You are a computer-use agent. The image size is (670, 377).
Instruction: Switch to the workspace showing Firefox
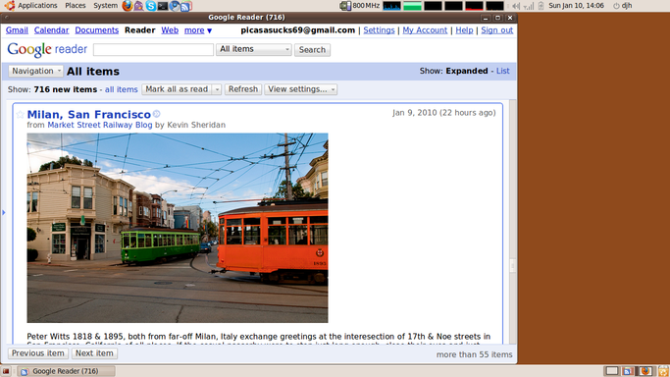point(645,371)
